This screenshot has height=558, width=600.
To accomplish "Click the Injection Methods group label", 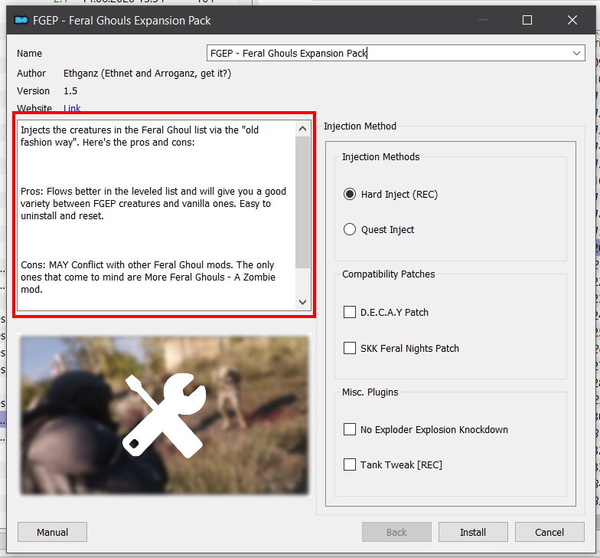I will (x=381, y=156).
